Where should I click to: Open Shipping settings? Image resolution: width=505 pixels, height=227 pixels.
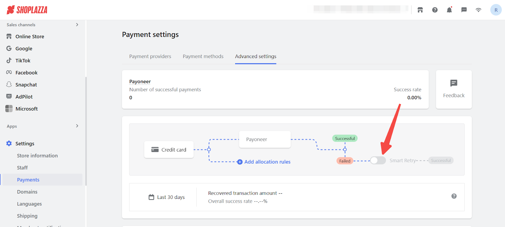pyautogui.click(x=27, y=216)
